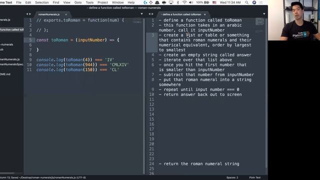Viewport: 320px width, 180px height.
Task: Click the 'console.log(toRoman(4))' line
Action: (x=75, y=60)
